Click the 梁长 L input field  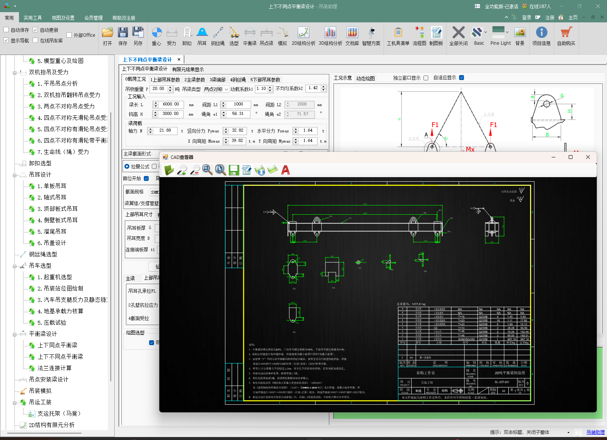171,104
